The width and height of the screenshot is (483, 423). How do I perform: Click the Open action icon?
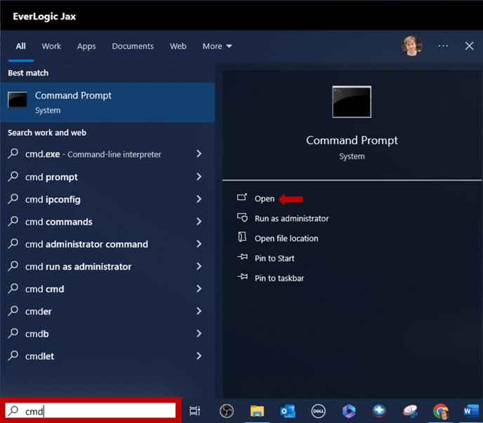pos(241,197)
